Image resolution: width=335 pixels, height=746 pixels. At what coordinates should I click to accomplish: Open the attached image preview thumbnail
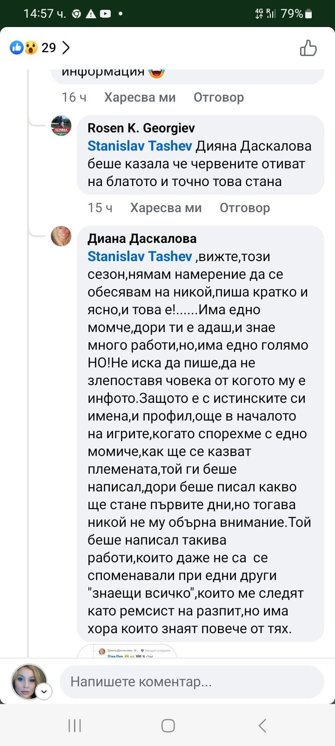127,651
